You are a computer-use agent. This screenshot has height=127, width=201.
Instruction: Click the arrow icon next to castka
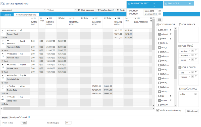(x=195, y=94)
